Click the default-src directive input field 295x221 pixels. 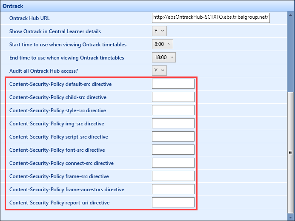pos(173,84)
